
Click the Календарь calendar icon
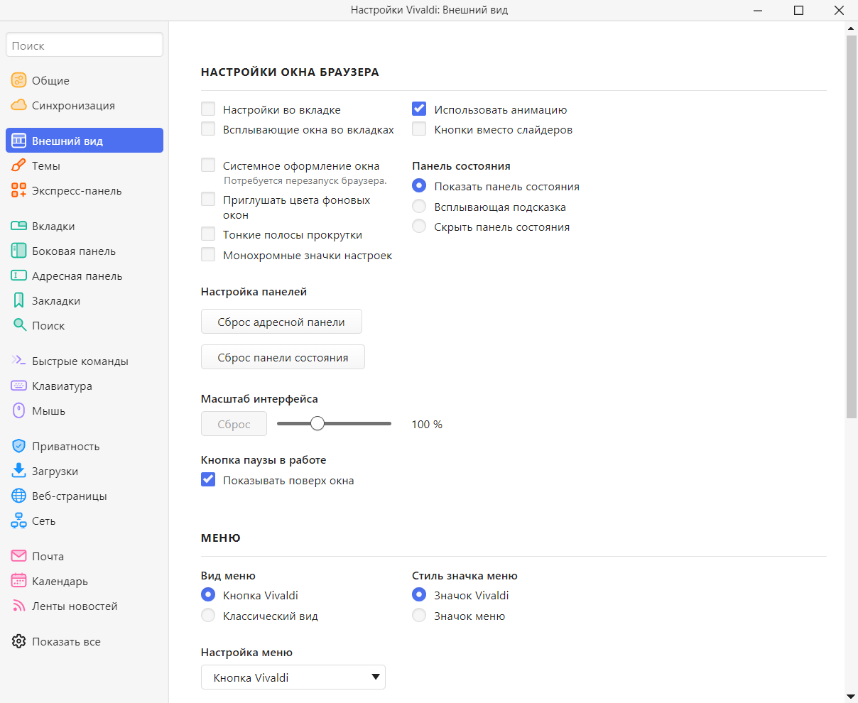click(19, 581)
